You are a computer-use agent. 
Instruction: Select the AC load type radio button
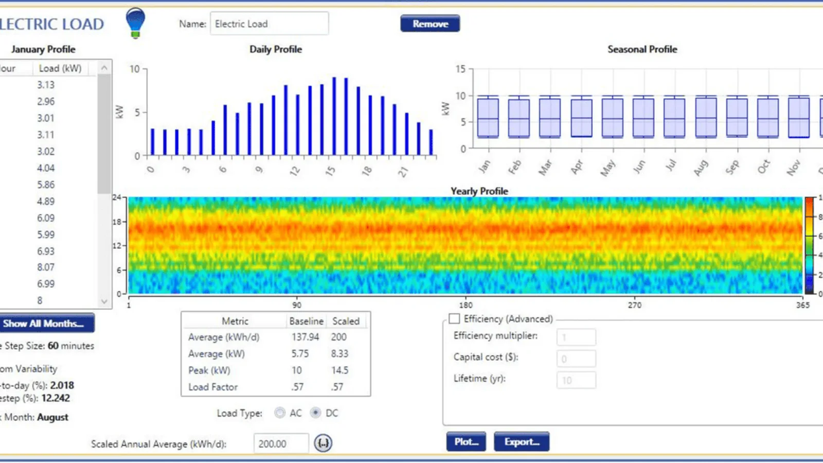click(280, 413)
